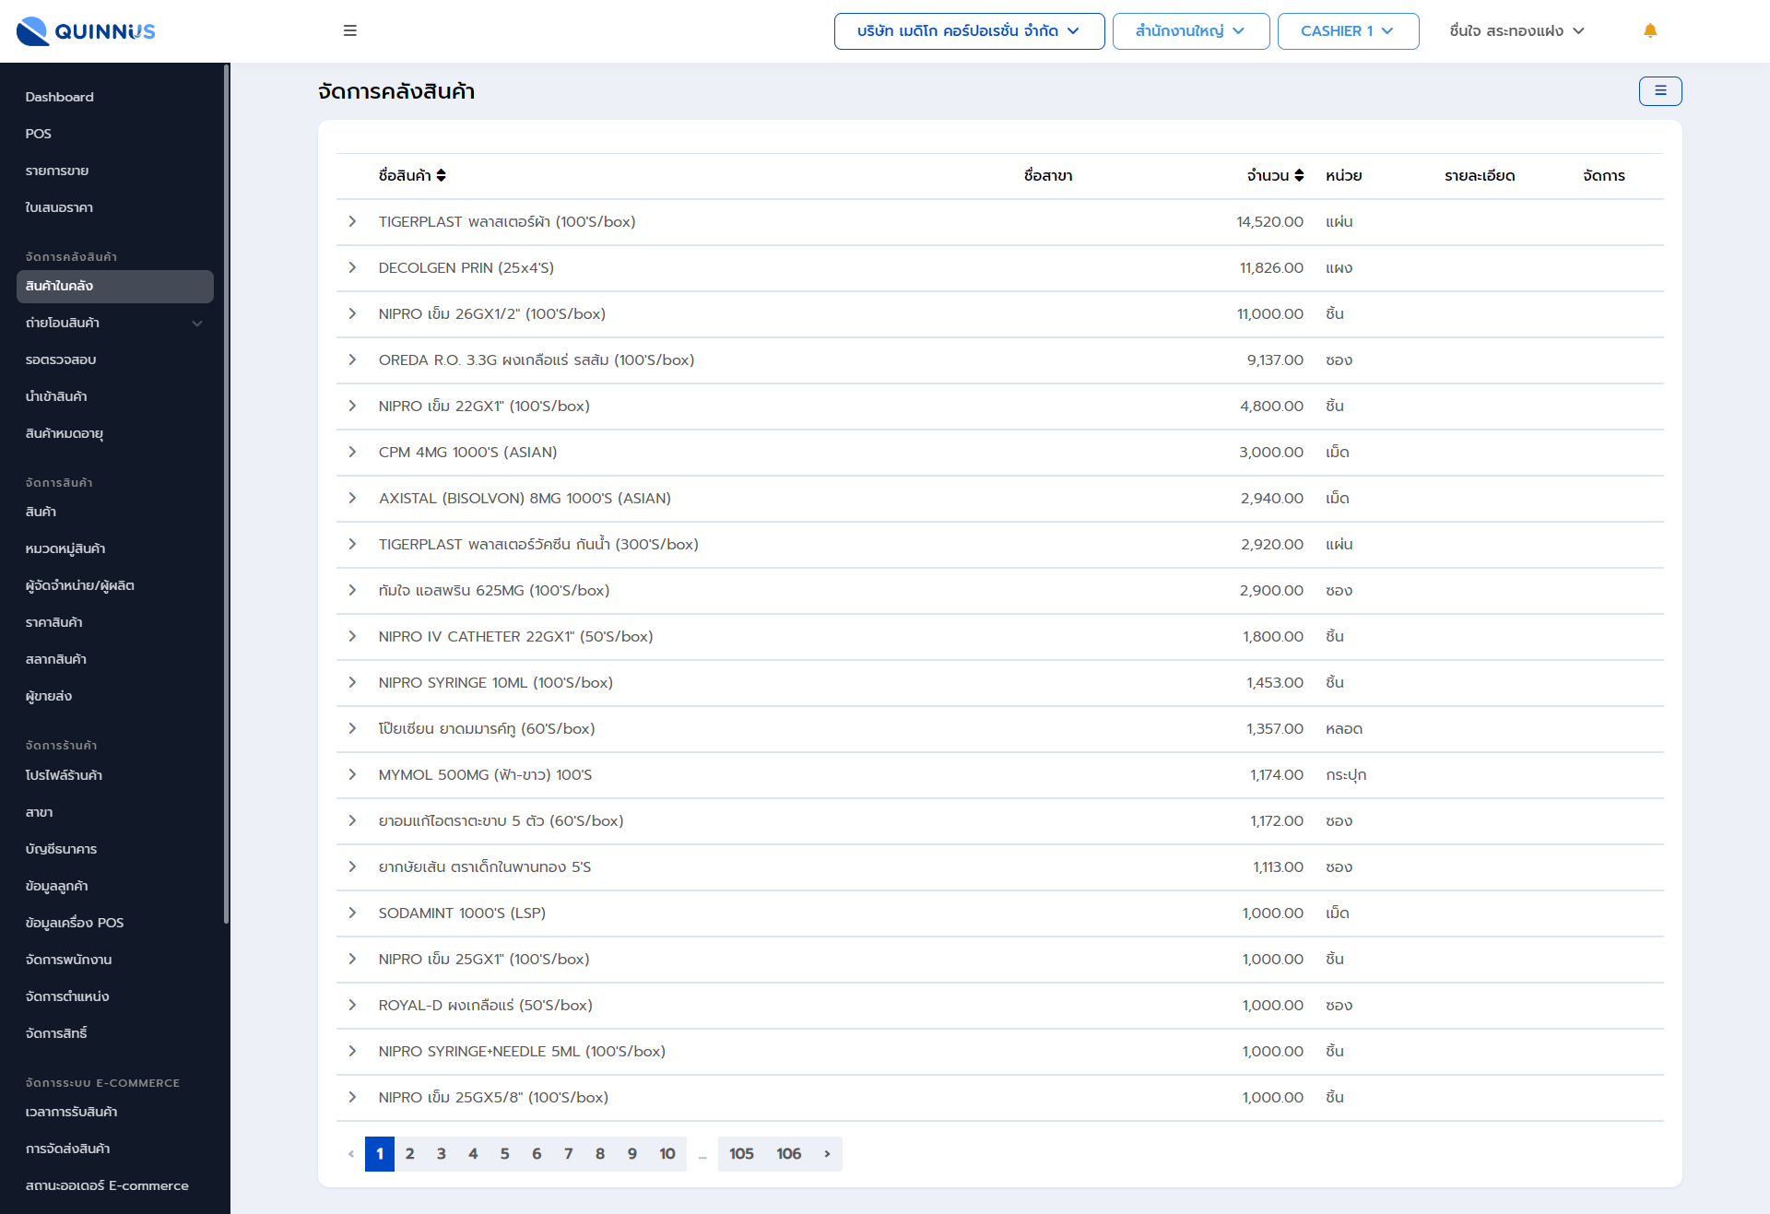This screenshot has width=1770, height=1214.
Task: Go to next page arrow in pagination
Action: click(827, 1153)
